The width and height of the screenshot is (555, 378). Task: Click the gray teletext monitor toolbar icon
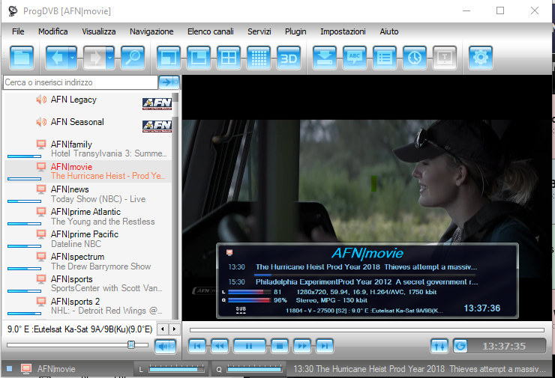click(x=445, y=58)
